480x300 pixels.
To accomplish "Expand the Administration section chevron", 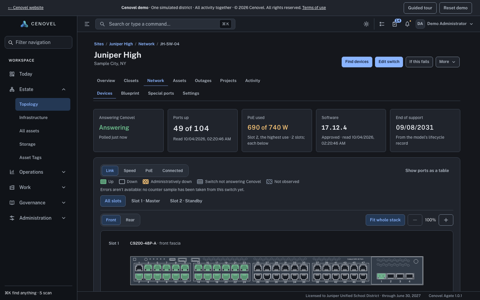I will (64, 218).
